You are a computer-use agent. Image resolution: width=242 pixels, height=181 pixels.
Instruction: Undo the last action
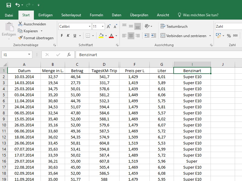[18, 5]
